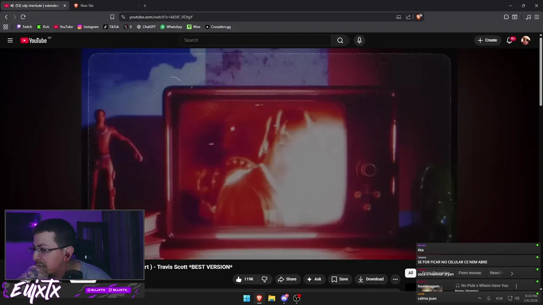Select the From moone filter chip
The width and height of the screenshot is (543, 305).
(x=470, y=273)
